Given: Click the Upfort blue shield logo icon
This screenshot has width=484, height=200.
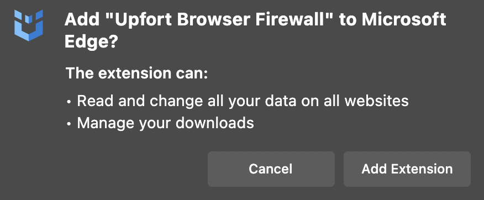Looking at the screenshot, I should (28, 25).
